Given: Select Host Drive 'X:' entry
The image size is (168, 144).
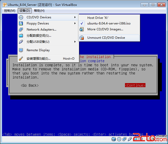Looking at the screenshot, I should 109,18.
